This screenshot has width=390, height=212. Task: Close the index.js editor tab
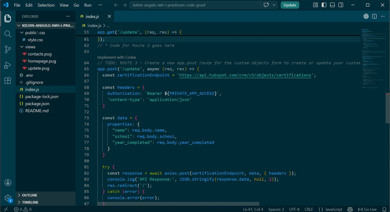pos(109,16)
